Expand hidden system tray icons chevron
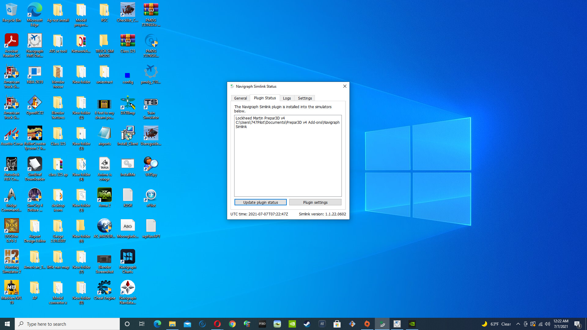Viewport: 587px width, 330px height. pyautogui.click(x=518, y=324)
